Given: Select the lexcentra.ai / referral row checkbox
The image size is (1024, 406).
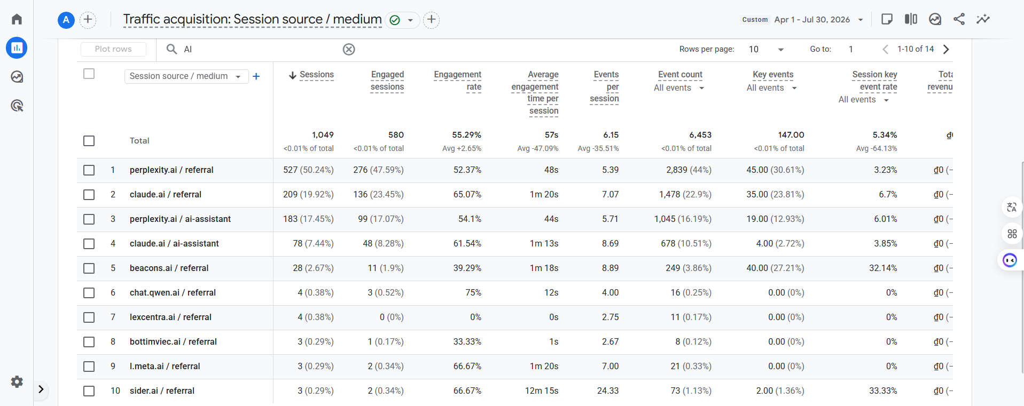Looking at the screenshot, I should tap(89, 317).
